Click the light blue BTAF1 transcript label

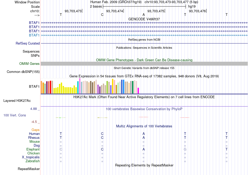(x=34, y=35)
